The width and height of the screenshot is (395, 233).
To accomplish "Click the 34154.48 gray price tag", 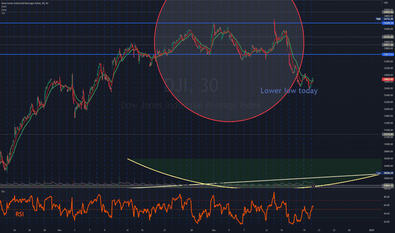I will pos(388,37).
